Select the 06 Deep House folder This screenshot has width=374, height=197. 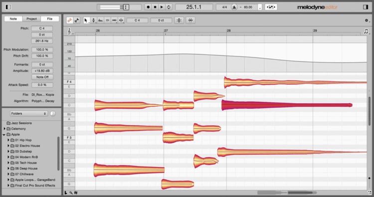26,169
